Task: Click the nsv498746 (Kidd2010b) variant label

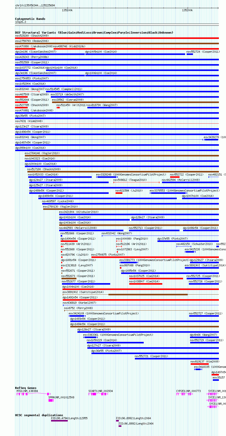Action: point(69,46)
